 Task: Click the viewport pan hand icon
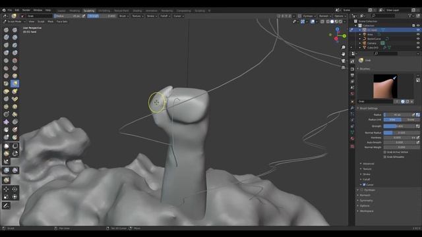point(343,54)
